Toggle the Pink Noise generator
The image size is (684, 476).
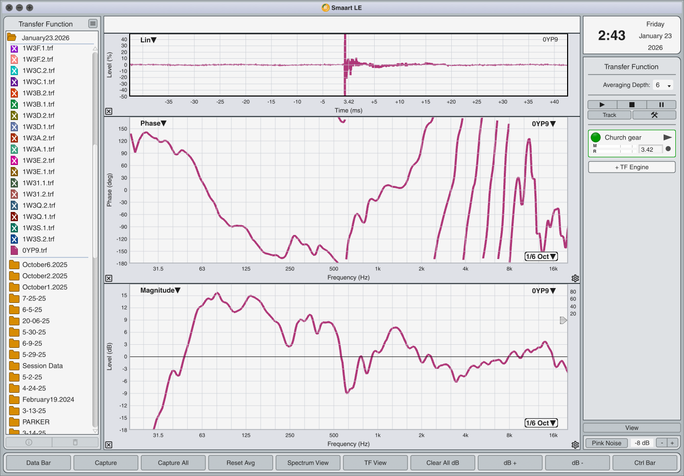606,443
